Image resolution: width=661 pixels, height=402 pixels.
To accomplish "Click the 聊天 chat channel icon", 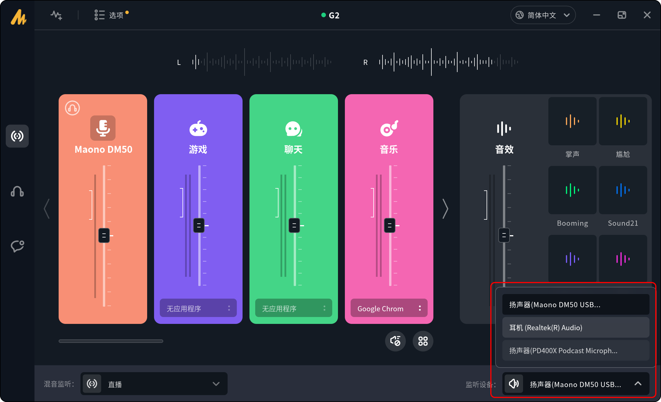I will 293,129.
